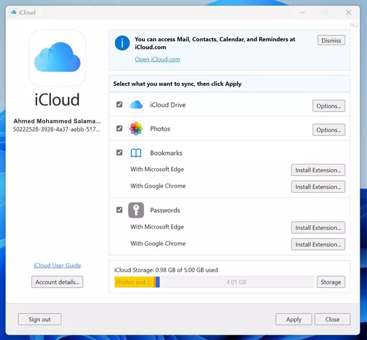Uncheck the iCloud Drive checkbox
367x340 pixels.
[x=120, y=104]
